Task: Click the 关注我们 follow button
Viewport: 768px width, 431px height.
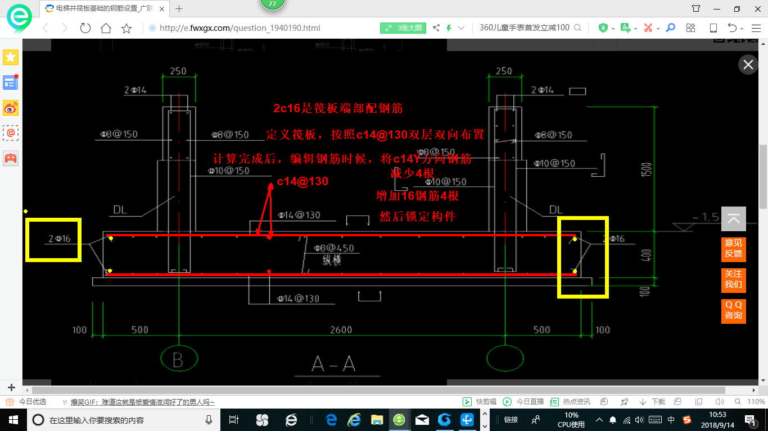Action: pos(734,279)
